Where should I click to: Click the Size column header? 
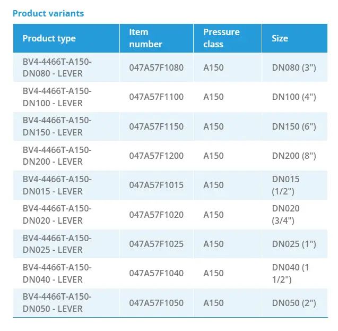pyautogui.click(x=280, y=38)
